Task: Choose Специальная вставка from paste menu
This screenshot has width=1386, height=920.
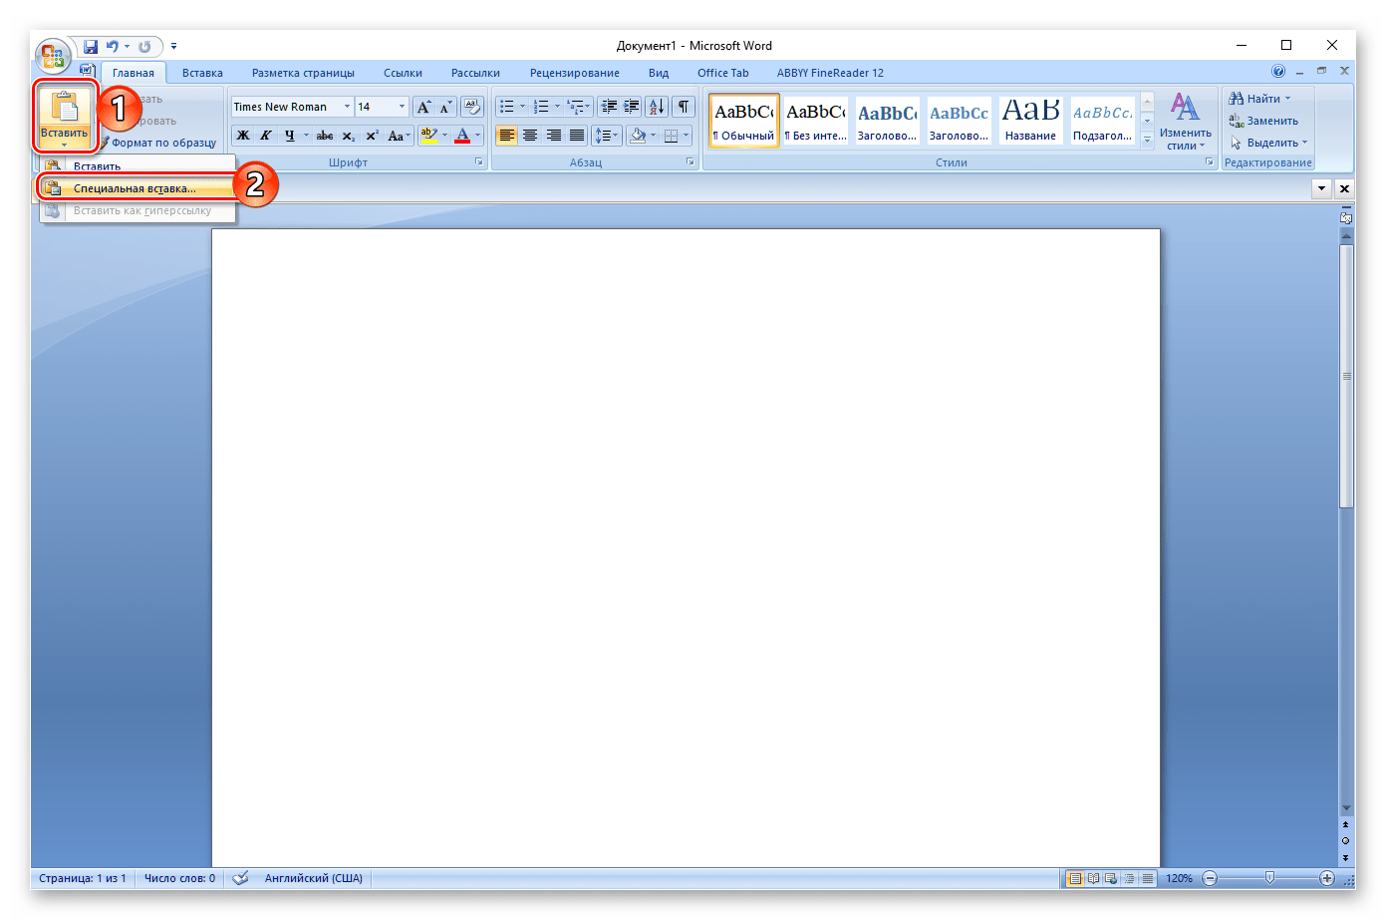Action: point(135,188)
